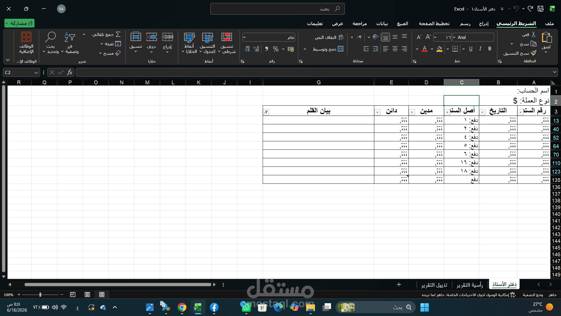Switch to sheet تذييل التقرير

434,285
